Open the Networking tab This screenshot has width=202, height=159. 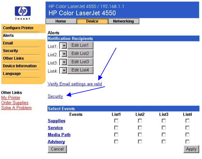point(124,21)
